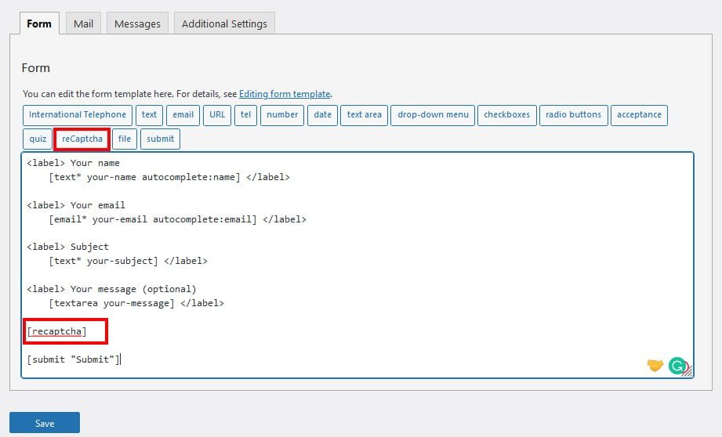722x437 pixels.
Task: Open the Messages tab
Action: (x=137, y=23)
